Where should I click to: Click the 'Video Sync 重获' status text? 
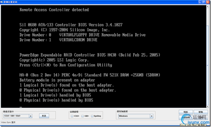(8, 122)
